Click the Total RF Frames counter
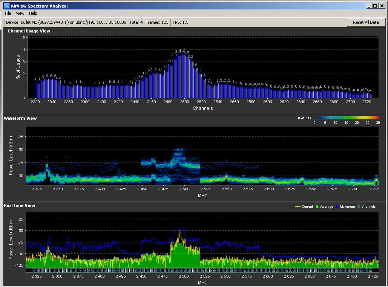This screenshot has height=287, width=388. point(149,22)
